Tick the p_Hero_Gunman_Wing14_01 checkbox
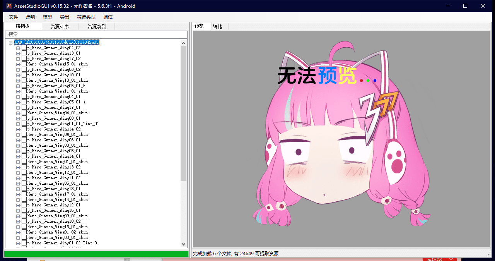The height and width of the screenshot is (261, 495). tap(24, 156)
